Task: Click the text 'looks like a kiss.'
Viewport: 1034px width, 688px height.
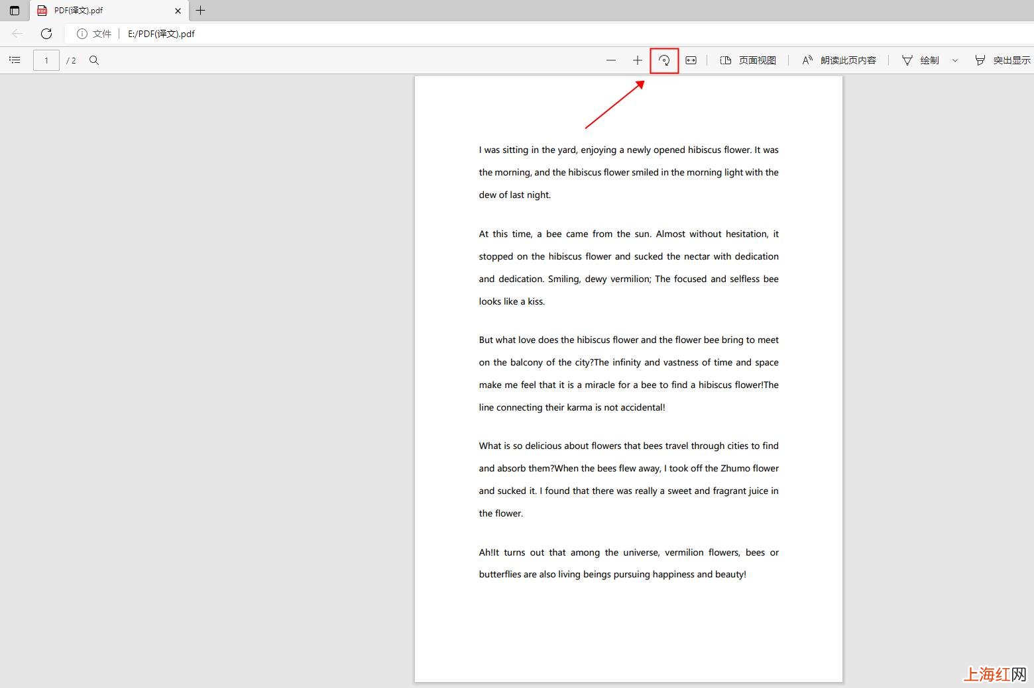Action: coord(512,301)
